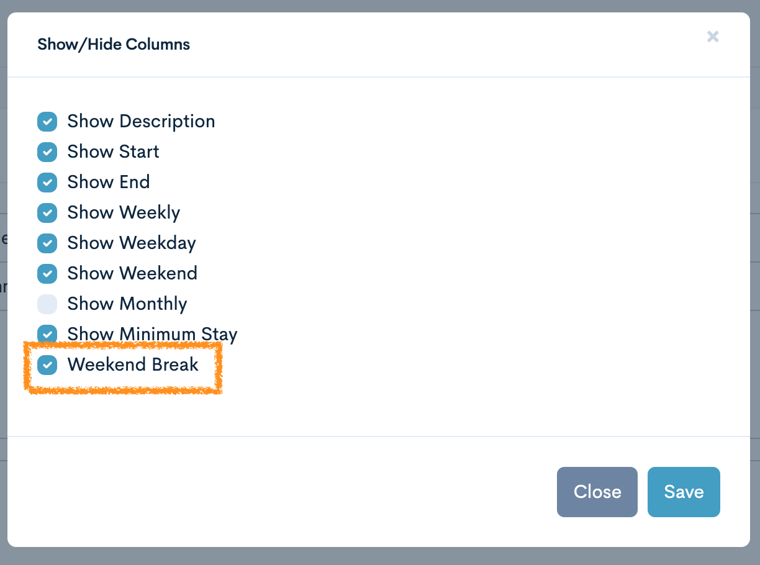Uncheck the Show Weekday checkbox

pyautogui.click(x=47, y=243)
